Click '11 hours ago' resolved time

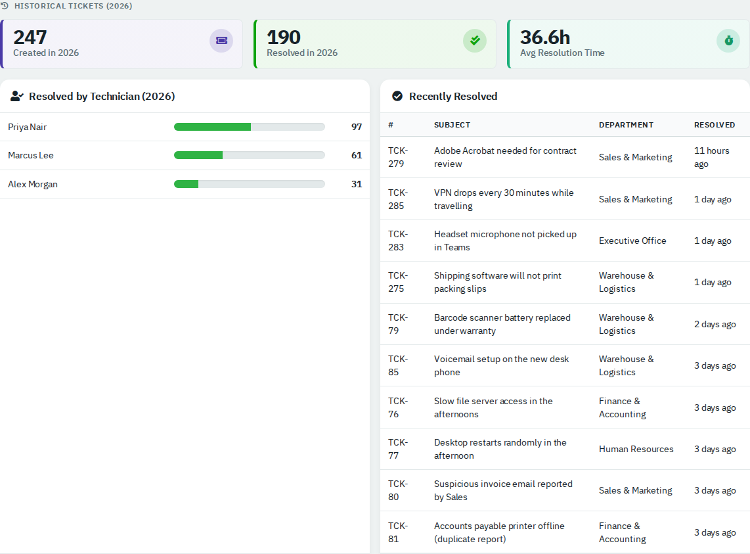pos(712,157)
